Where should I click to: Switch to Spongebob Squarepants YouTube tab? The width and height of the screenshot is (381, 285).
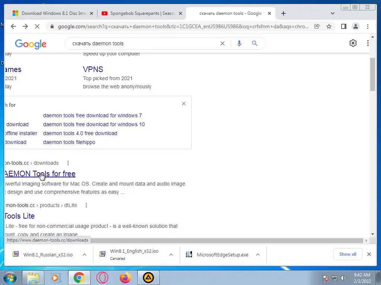(x=143, y=13)
